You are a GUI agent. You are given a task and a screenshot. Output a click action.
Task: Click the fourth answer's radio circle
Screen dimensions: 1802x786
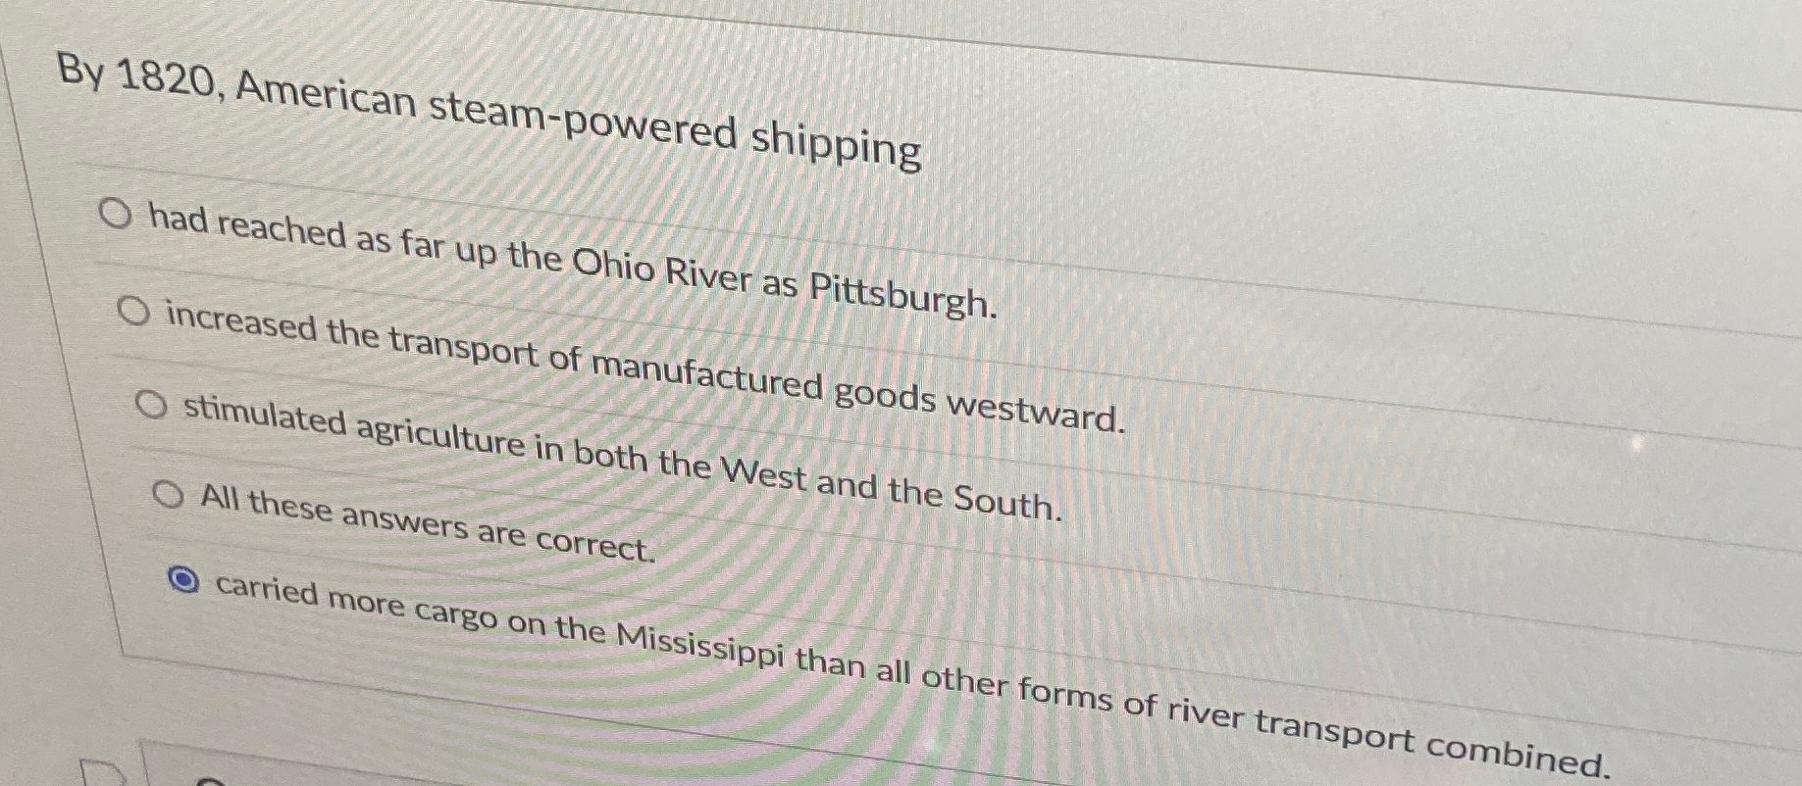point(170,493)
